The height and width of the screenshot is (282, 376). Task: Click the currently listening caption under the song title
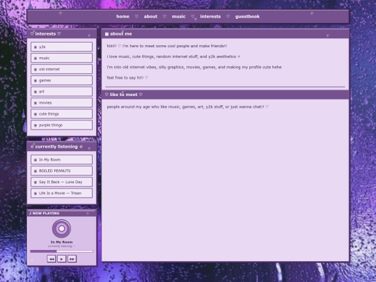(61, 246)
